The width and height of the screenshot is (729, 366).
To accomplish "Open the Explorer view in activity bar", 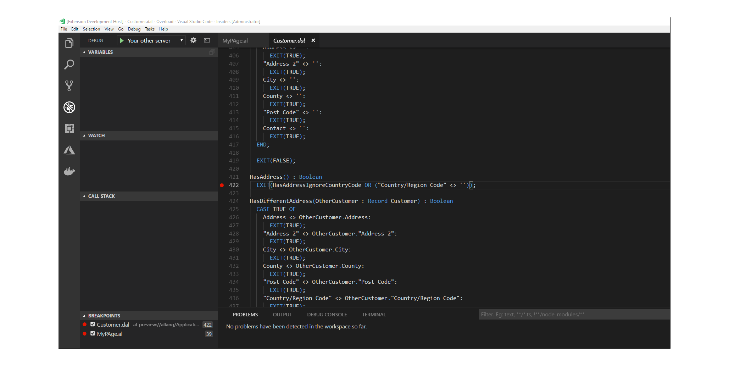I will pos(69,43).
